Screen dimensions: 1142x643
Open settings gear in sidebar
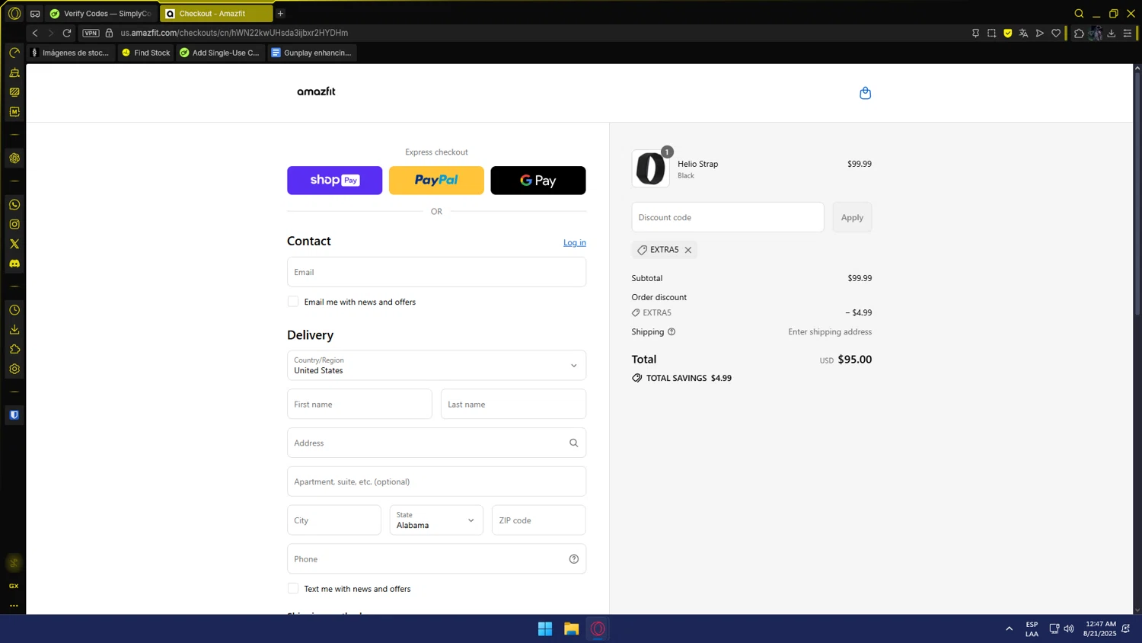pyautogui.click(x=14, y=369)
